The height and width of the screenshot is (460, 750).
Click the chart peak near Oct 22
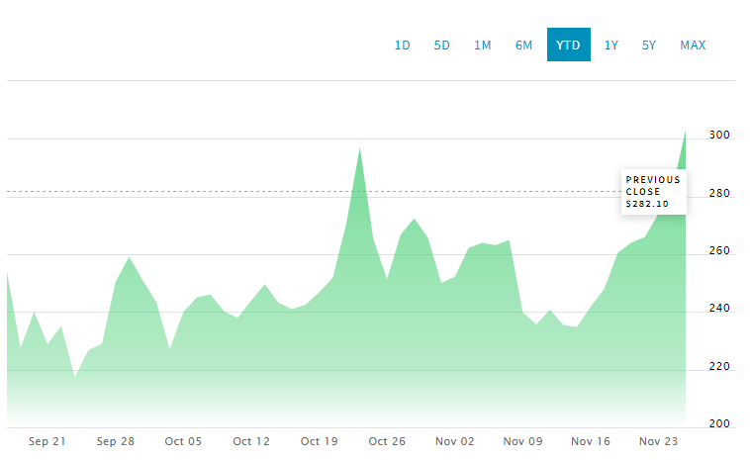tap(359, 148)
